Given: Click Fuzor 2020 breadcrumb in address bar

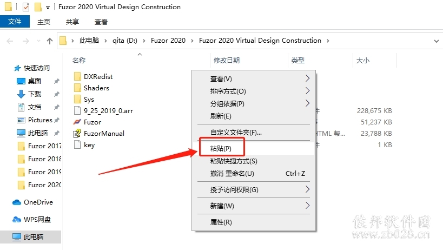Looking at the screenshot, I should [168, 41].
